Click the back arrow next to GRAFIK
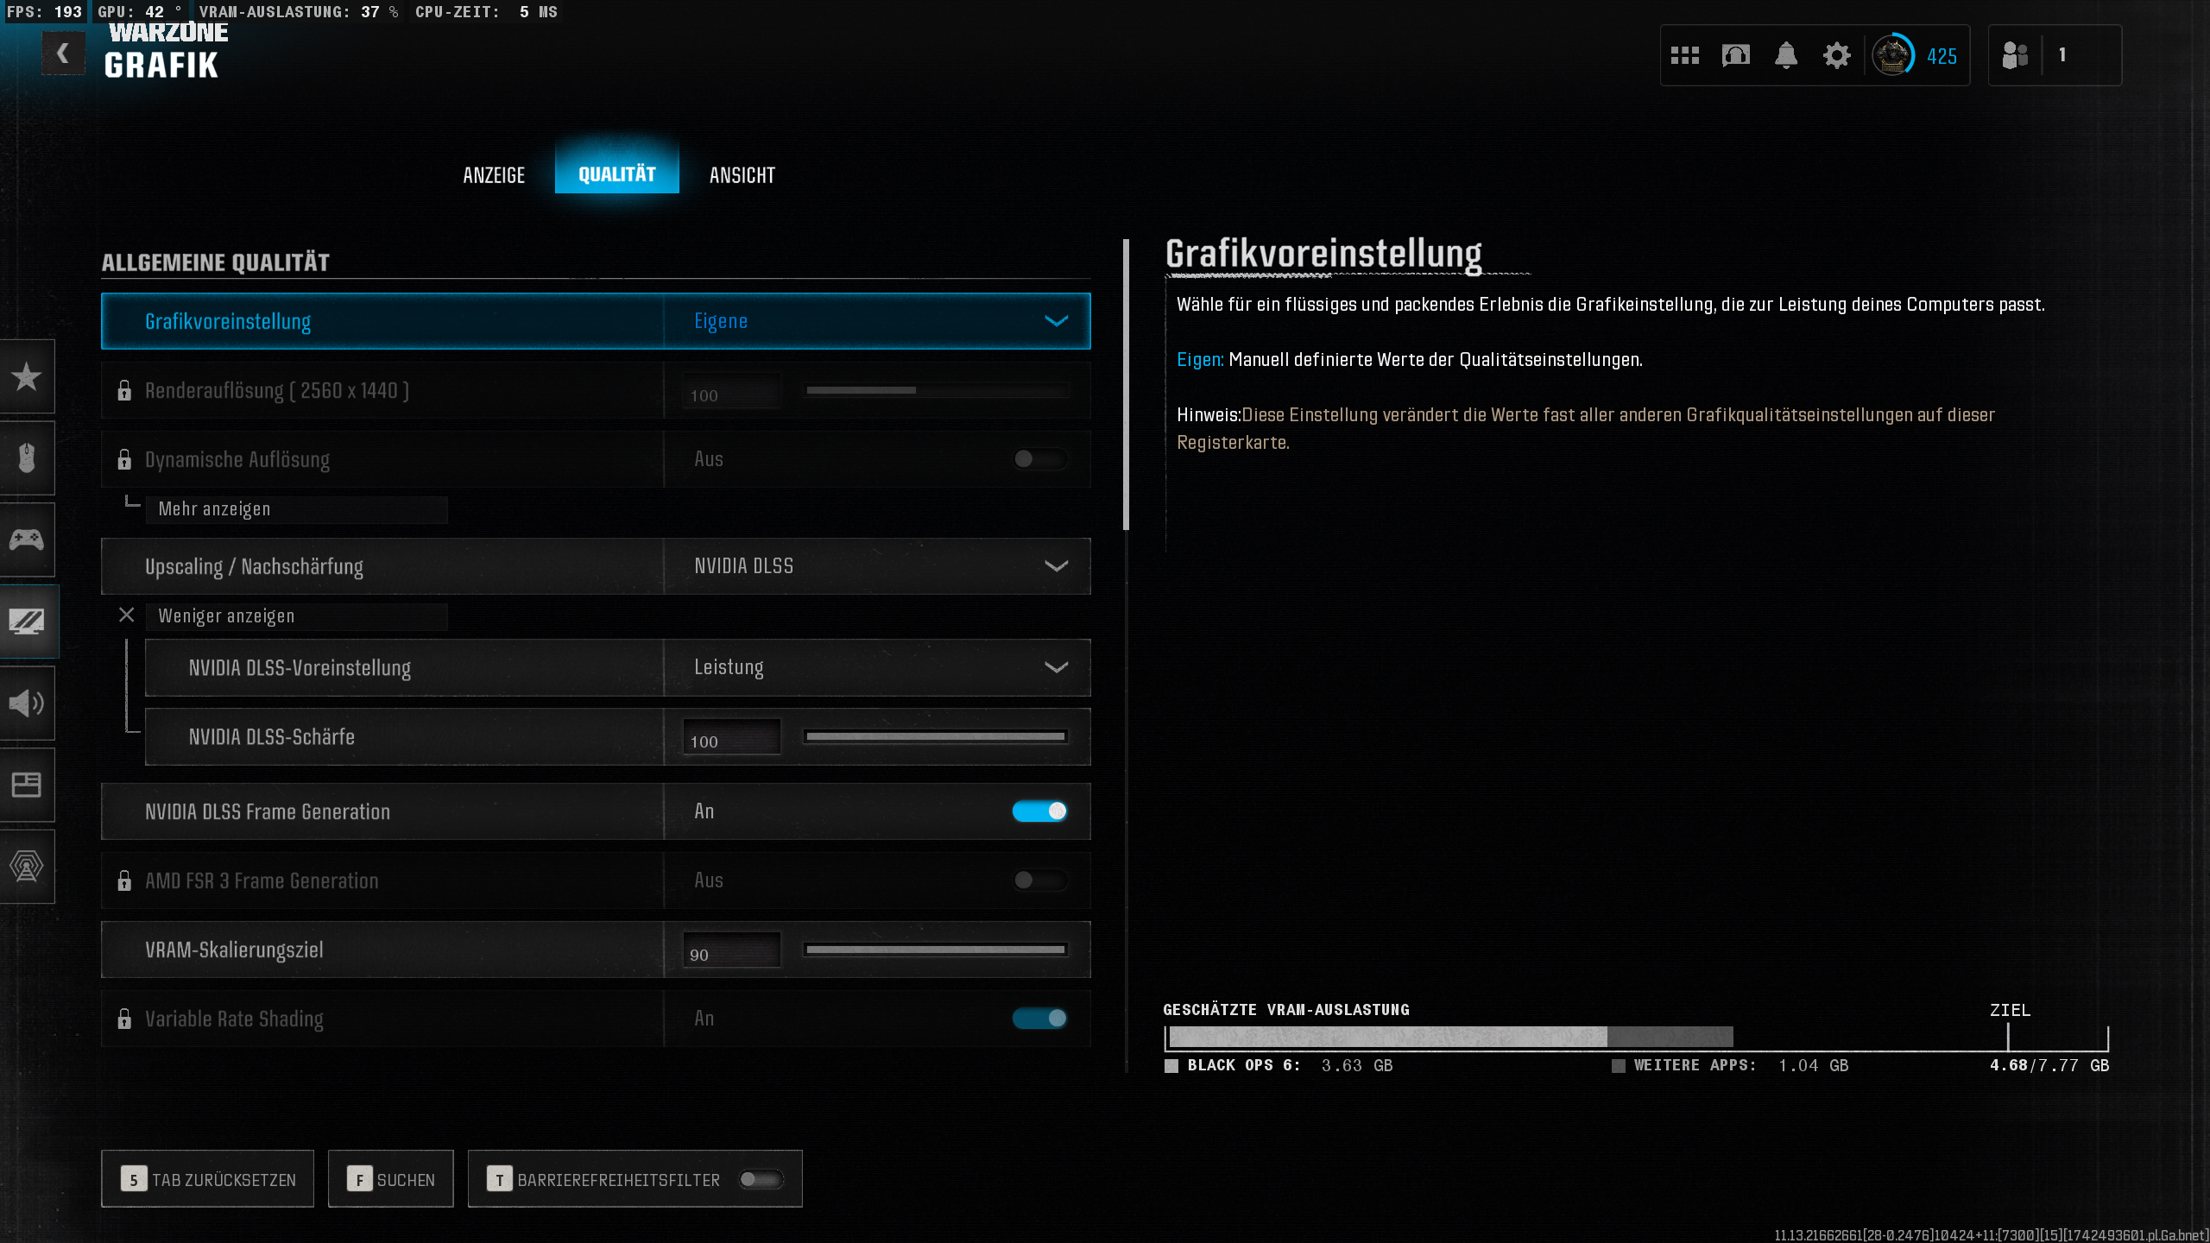Screen dimensions: 2210x1243 pyautogui.click(x=62, y=54)
